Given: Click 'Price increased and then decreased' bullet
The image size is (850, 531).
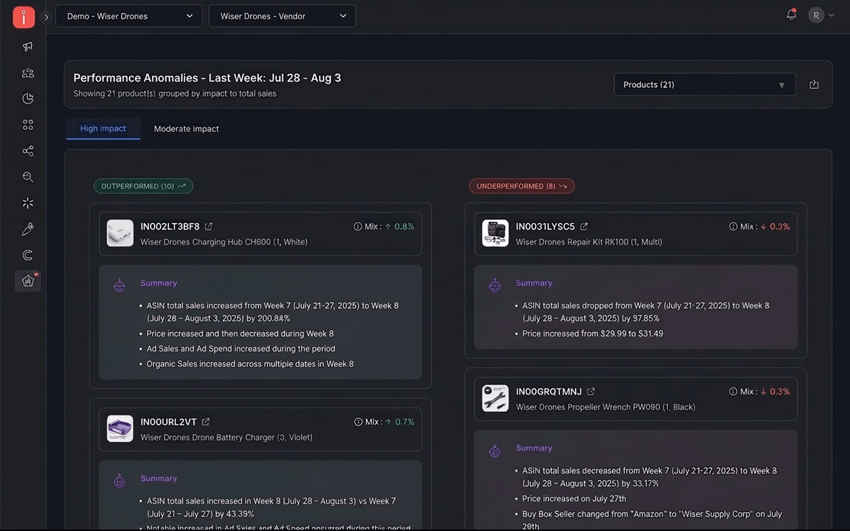Looking at the screenshot, I should click(x=240, y=334).
